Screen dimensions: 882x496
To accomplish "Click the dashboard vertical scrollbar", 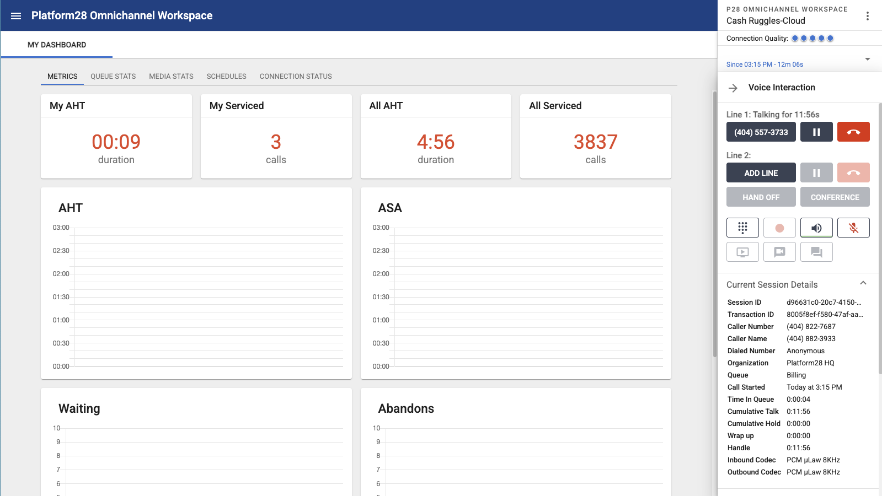I will tap(715, 220).
